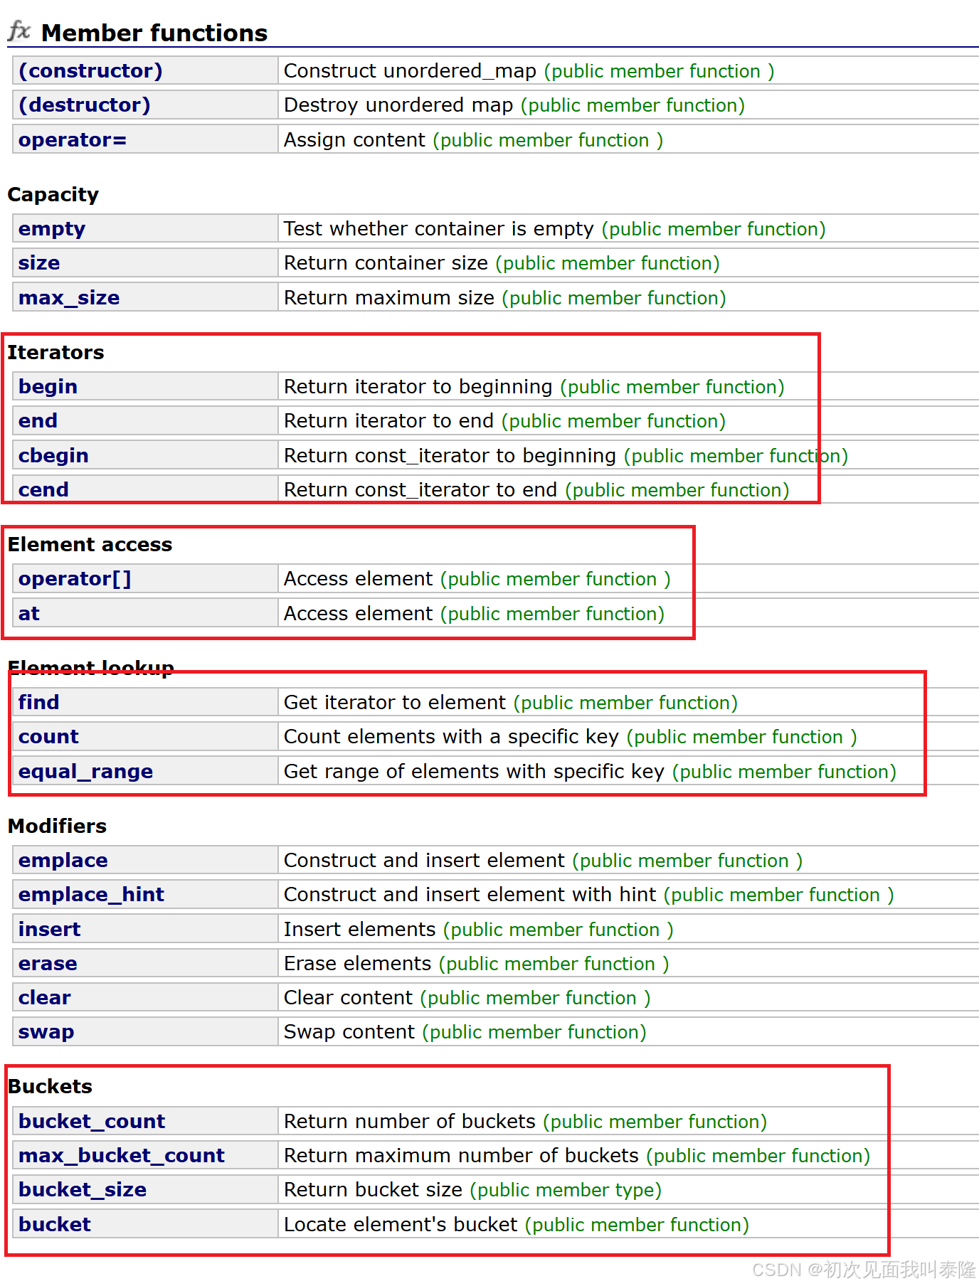The height and width of the screenshot is (1286, 979).
Task: Click the Modifiers section heading
Action: [x=57, y=827]
